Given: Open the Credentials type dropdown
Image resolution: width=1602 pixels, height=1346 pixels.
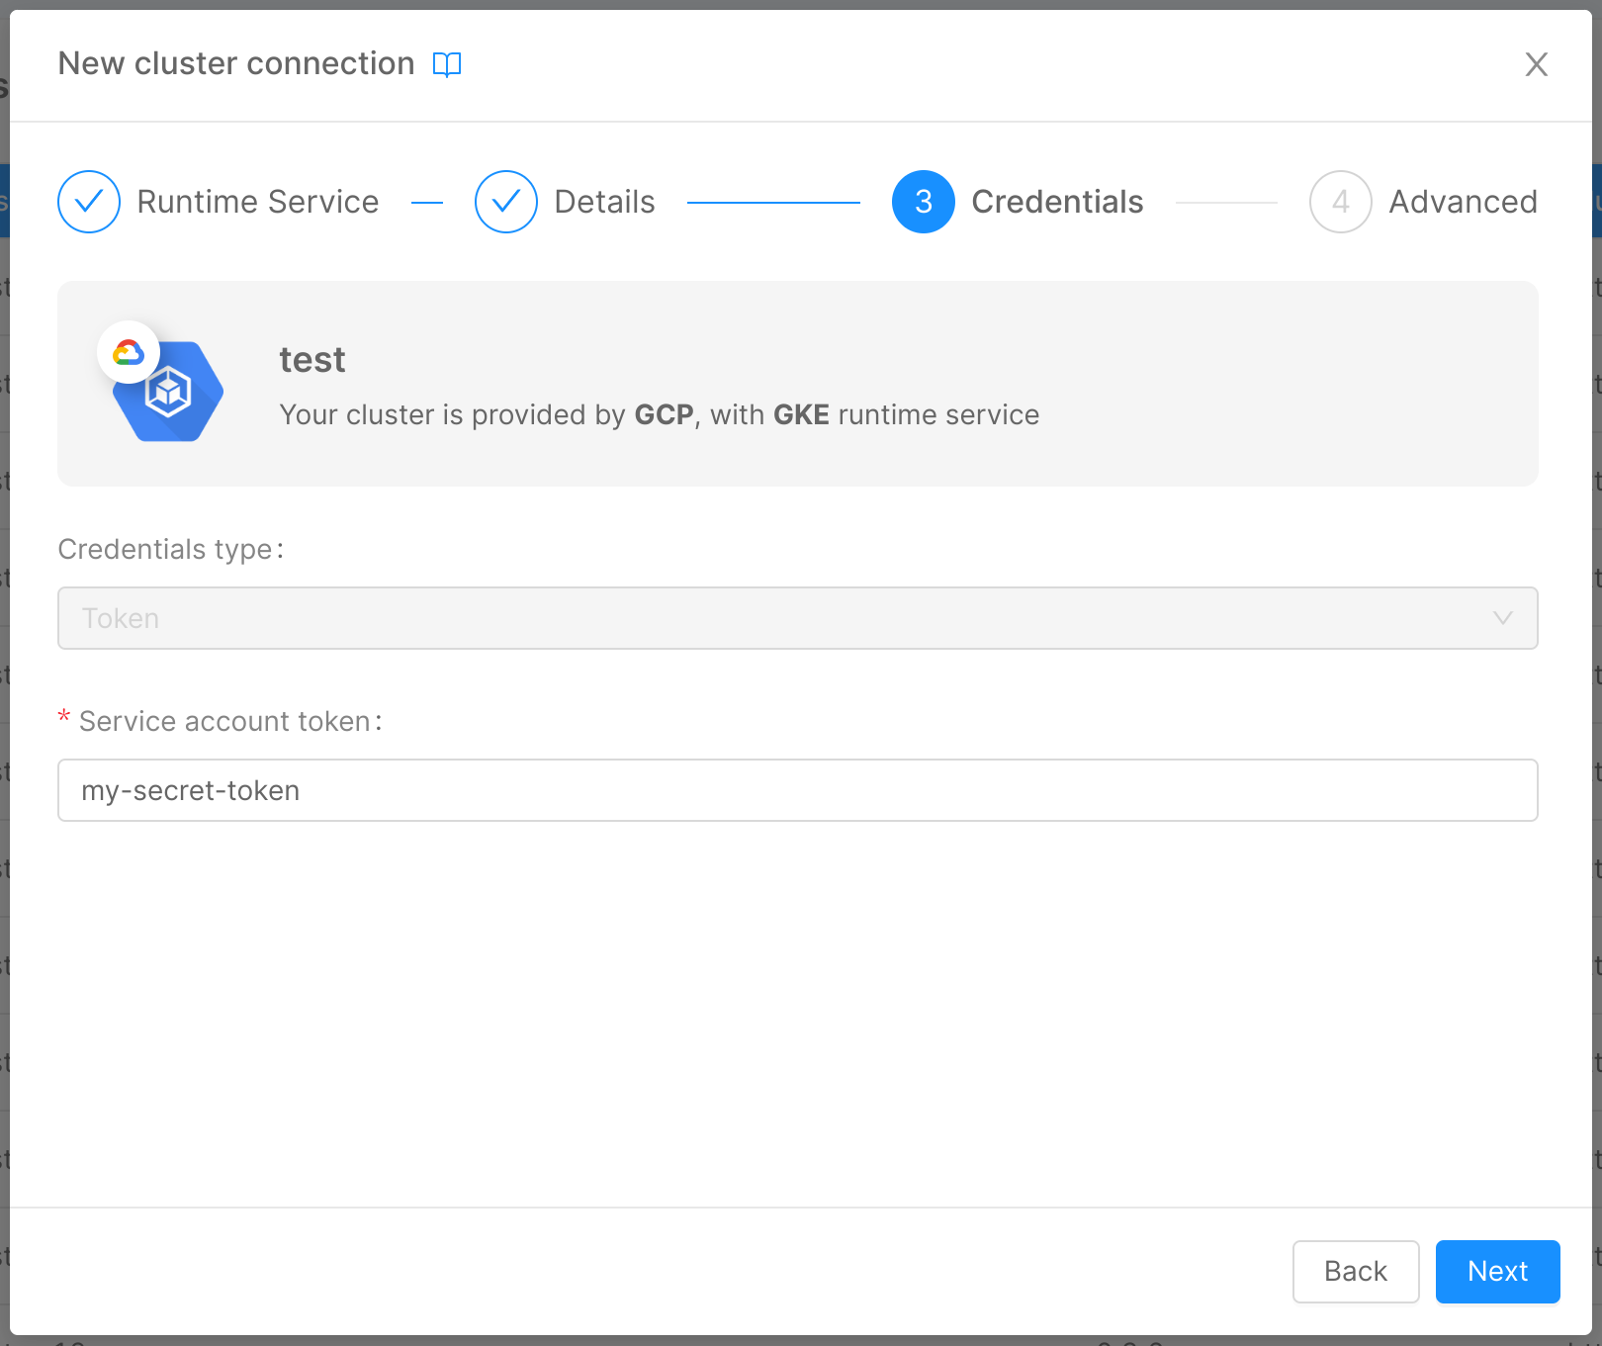Looking at the screenshot, I should coord(798,618).
